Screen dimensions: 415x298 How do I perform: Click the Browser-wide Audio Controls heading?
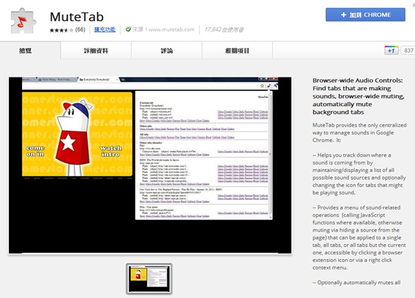(358, 96)
